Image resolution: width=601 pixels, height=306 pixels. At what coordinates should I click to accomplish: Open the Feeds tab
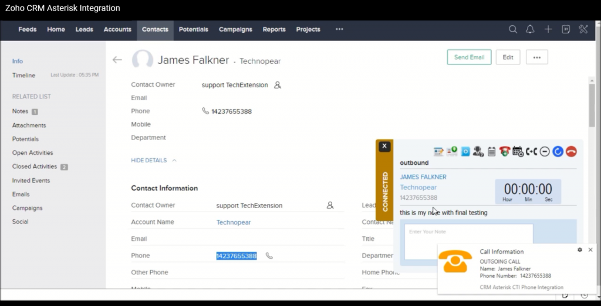[x=28, y=29]
